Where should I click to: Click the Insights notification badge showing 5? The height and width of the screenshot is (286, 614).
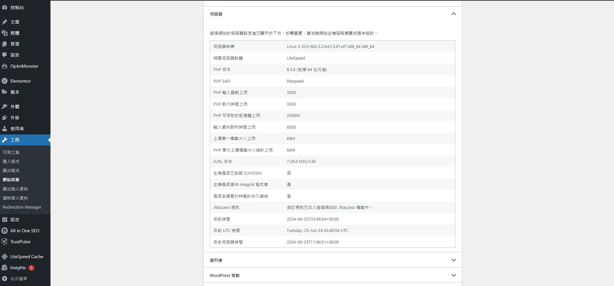[31, 268]
